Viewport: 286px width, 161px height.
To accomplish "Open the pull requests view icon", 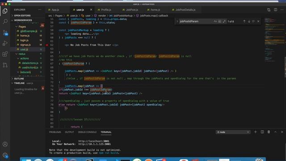I will pos(5,65).
